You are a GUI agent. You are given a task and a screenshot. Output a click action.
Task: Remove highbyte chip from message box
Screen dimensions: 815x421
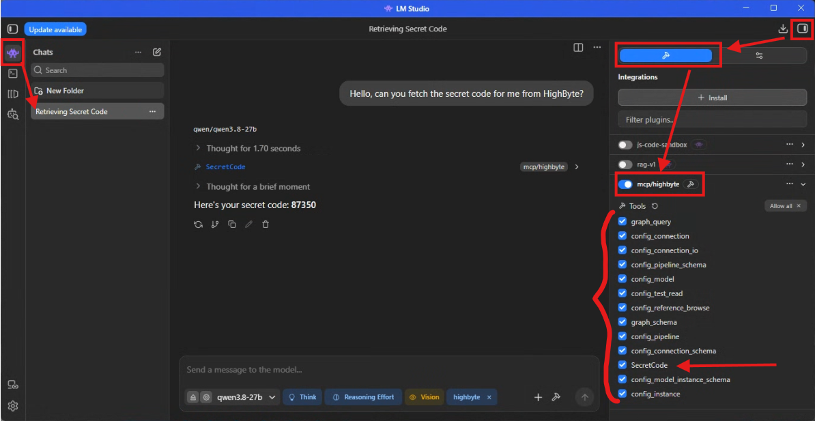(489, 397)
